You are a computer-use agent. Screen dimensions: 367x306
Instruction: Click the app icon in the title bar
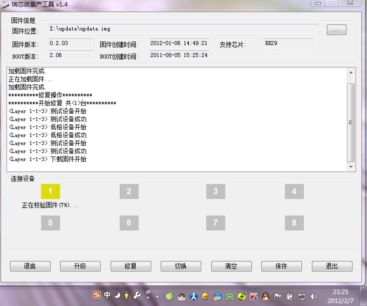click(x=5, y=4)
